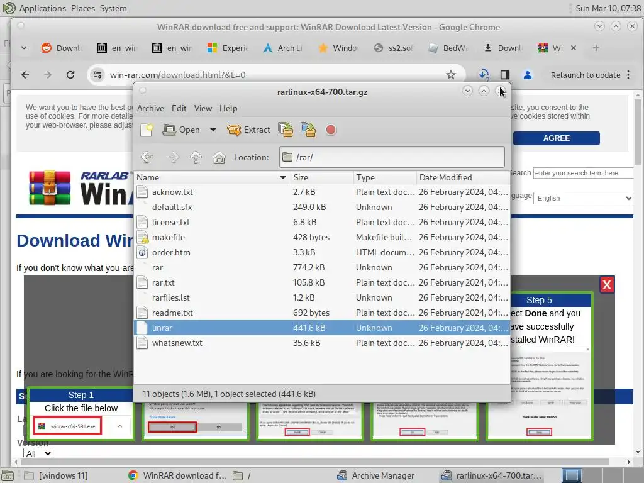Open Chrome profile icon
This screenshot has width=644, height=483.
click(x=528, y=75)
